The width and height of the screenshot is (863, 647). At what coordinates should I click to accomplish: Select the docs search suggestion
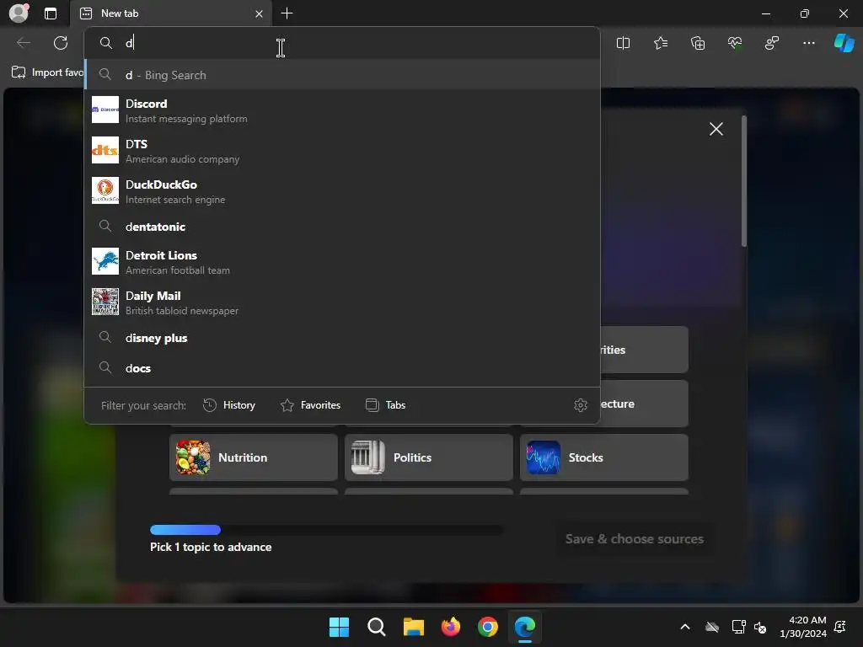pyautogui.click(x=342, y=368)
